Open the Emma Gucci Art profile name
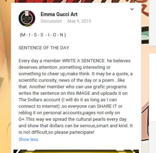The image size is (156, 153). click(59, 14)
